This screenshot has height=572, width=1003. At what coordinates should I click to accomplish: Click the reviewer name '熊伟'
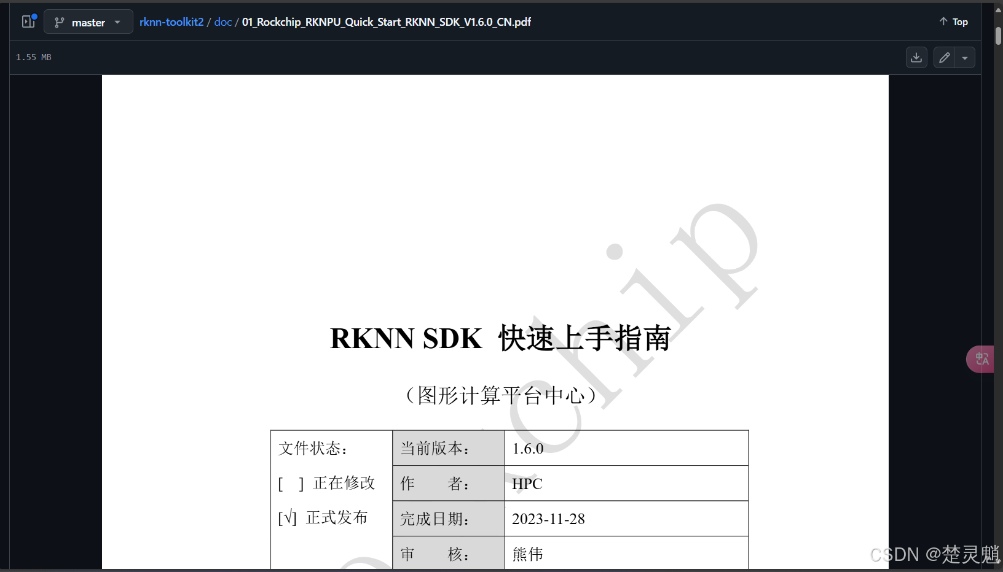pos(527,554)
